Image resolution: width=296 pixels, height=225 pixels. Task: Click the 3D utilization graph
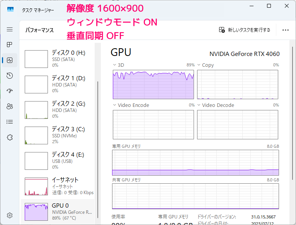pos(153,85)
